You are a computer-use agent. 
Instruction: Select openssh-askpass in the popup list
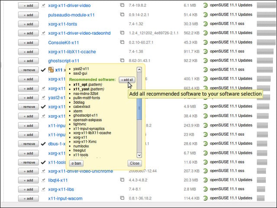point(87,120)
